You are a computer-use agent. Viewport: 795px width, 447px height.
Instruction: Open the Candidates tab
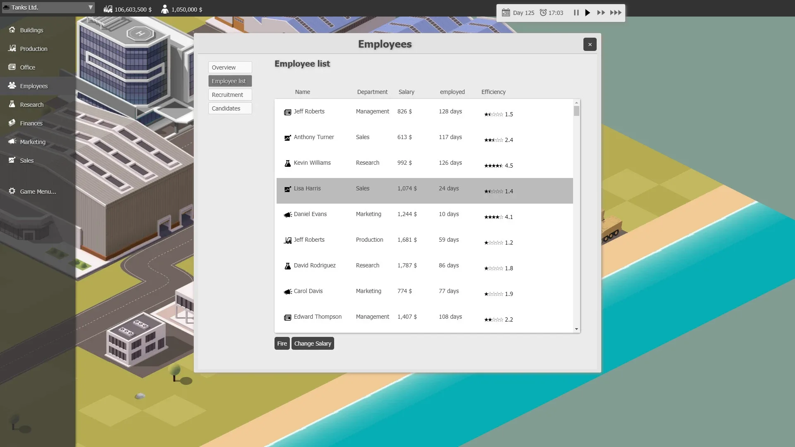point(230,108)
